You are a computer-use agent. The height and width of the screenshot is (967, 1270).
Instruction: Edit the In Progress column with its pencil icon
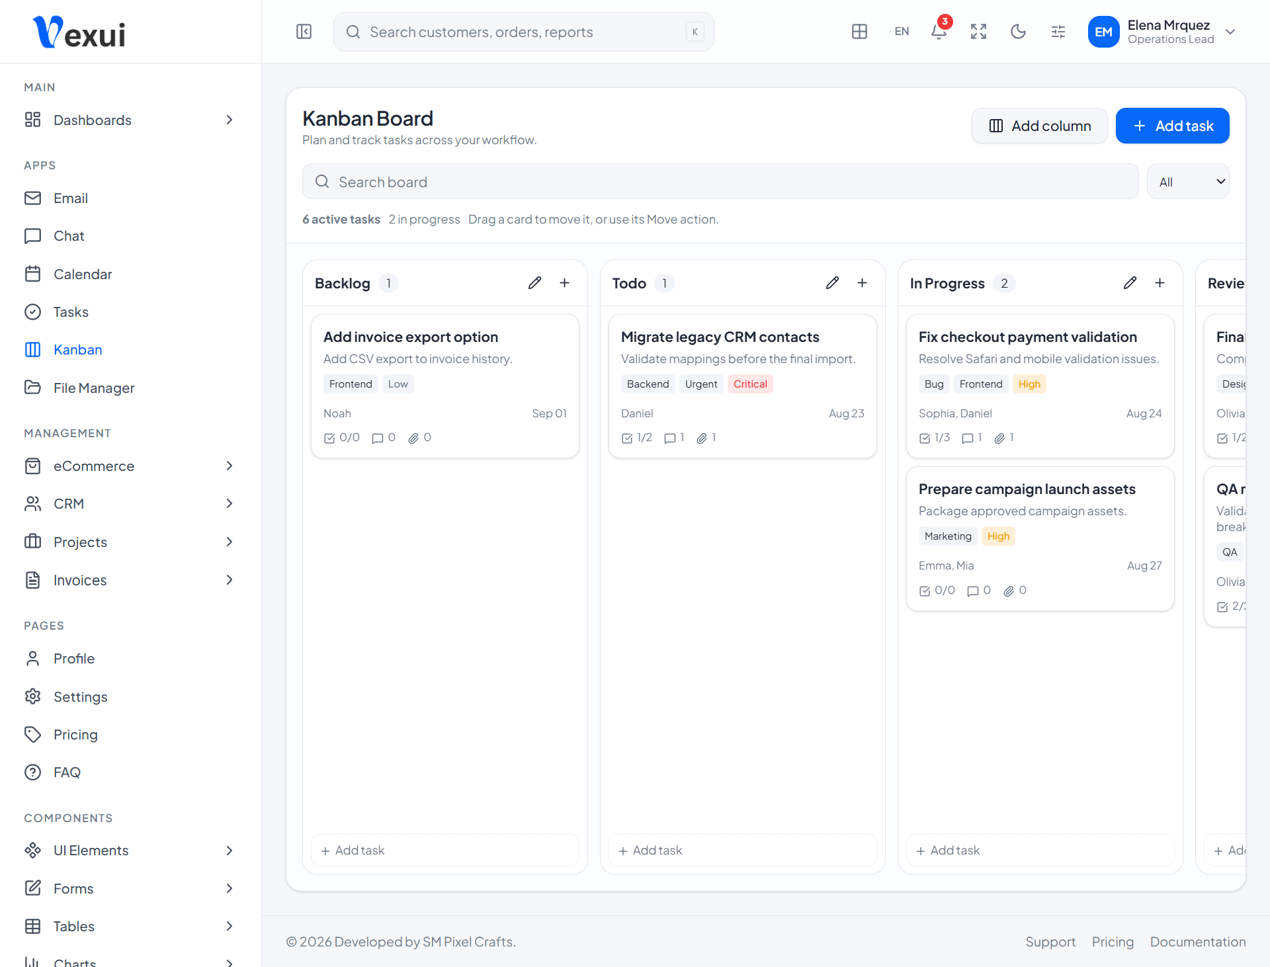coord(1130,283)
